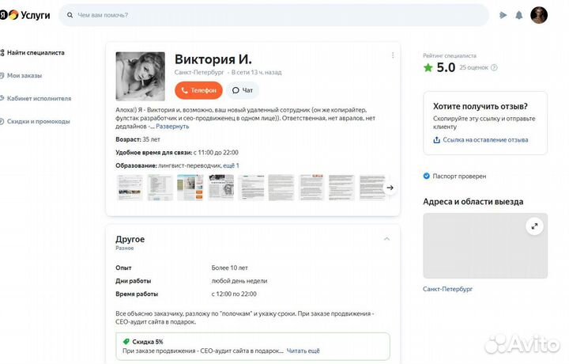Click 'Адреса и области выезда' heading
The image size is (569, 364).
coord(473,202)
